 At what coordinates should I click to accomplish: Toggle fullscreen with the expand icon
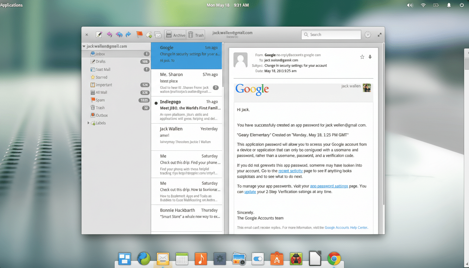[x=379, y=35]
